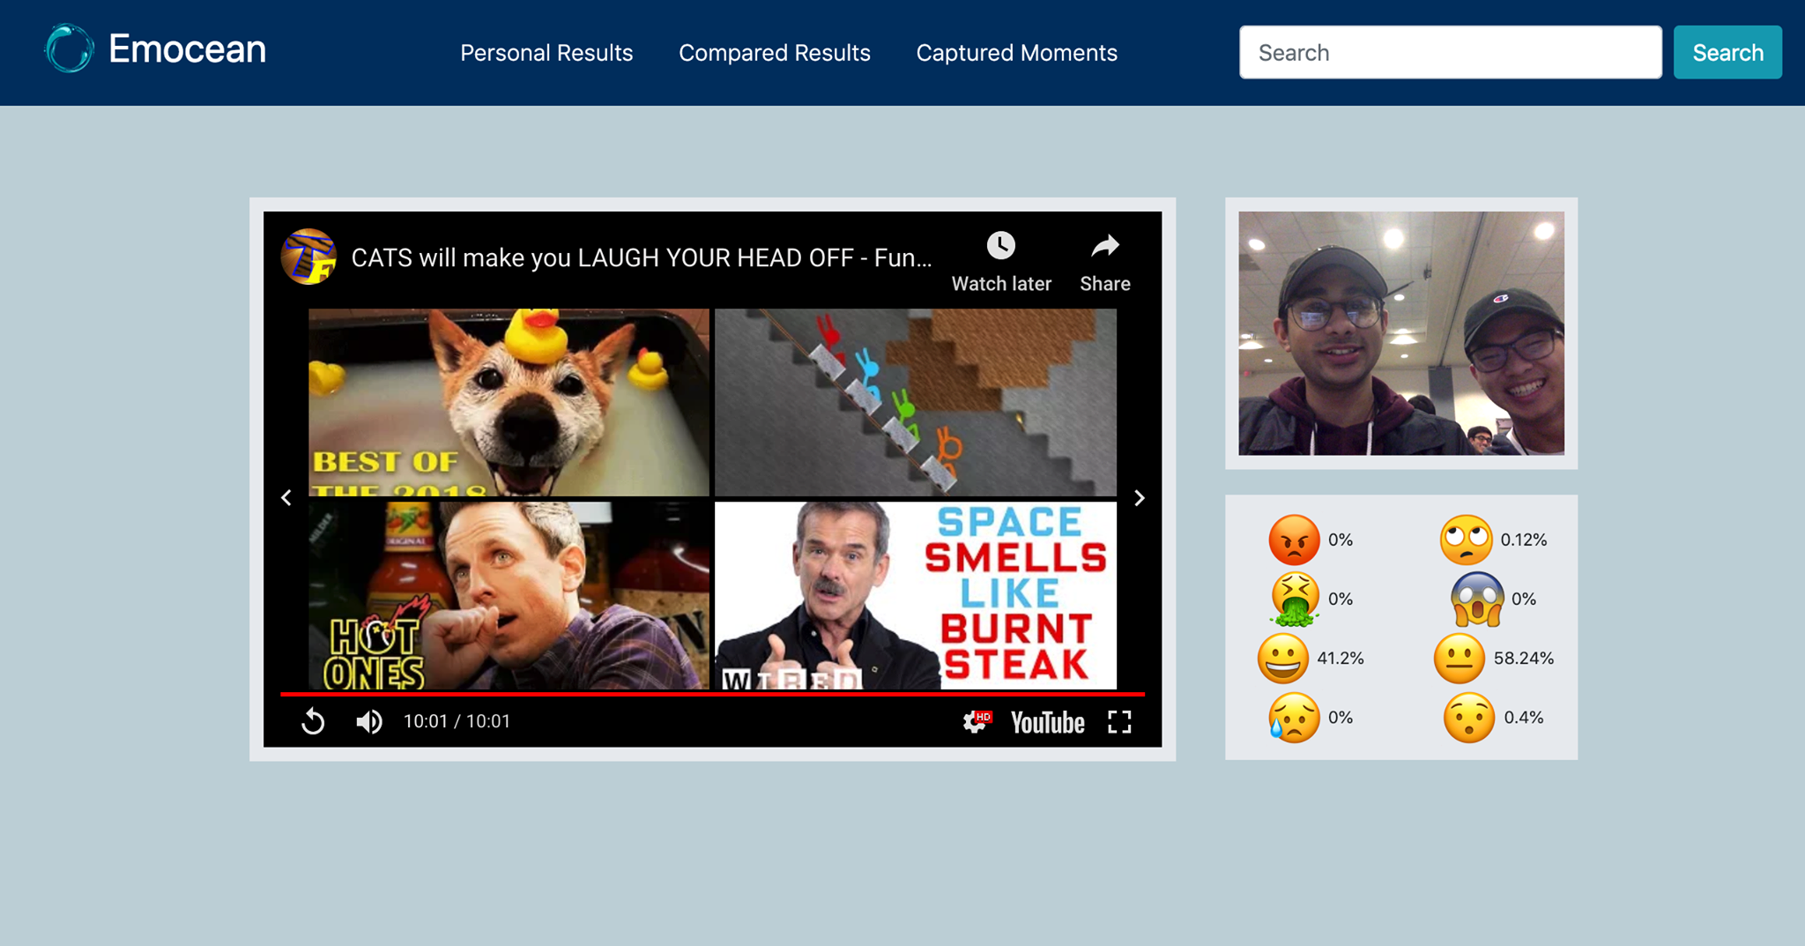
Task: Open the stick figures staircase video
Action: (916, 402)
